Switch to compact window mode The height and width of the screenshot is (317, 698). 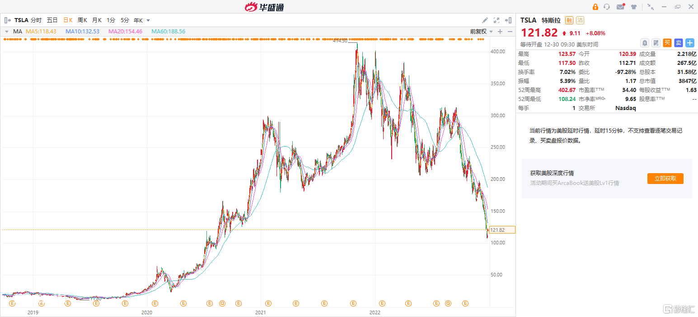coord(651,7)
